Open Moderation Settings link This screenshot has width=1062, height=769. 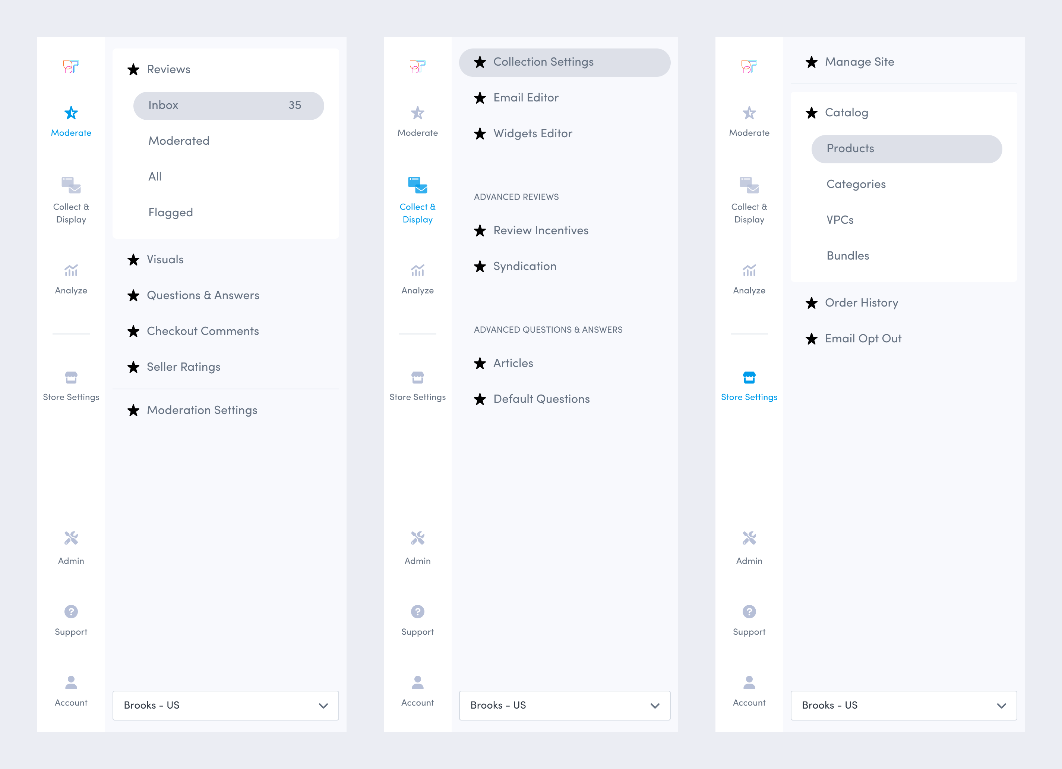pos(202,410)
